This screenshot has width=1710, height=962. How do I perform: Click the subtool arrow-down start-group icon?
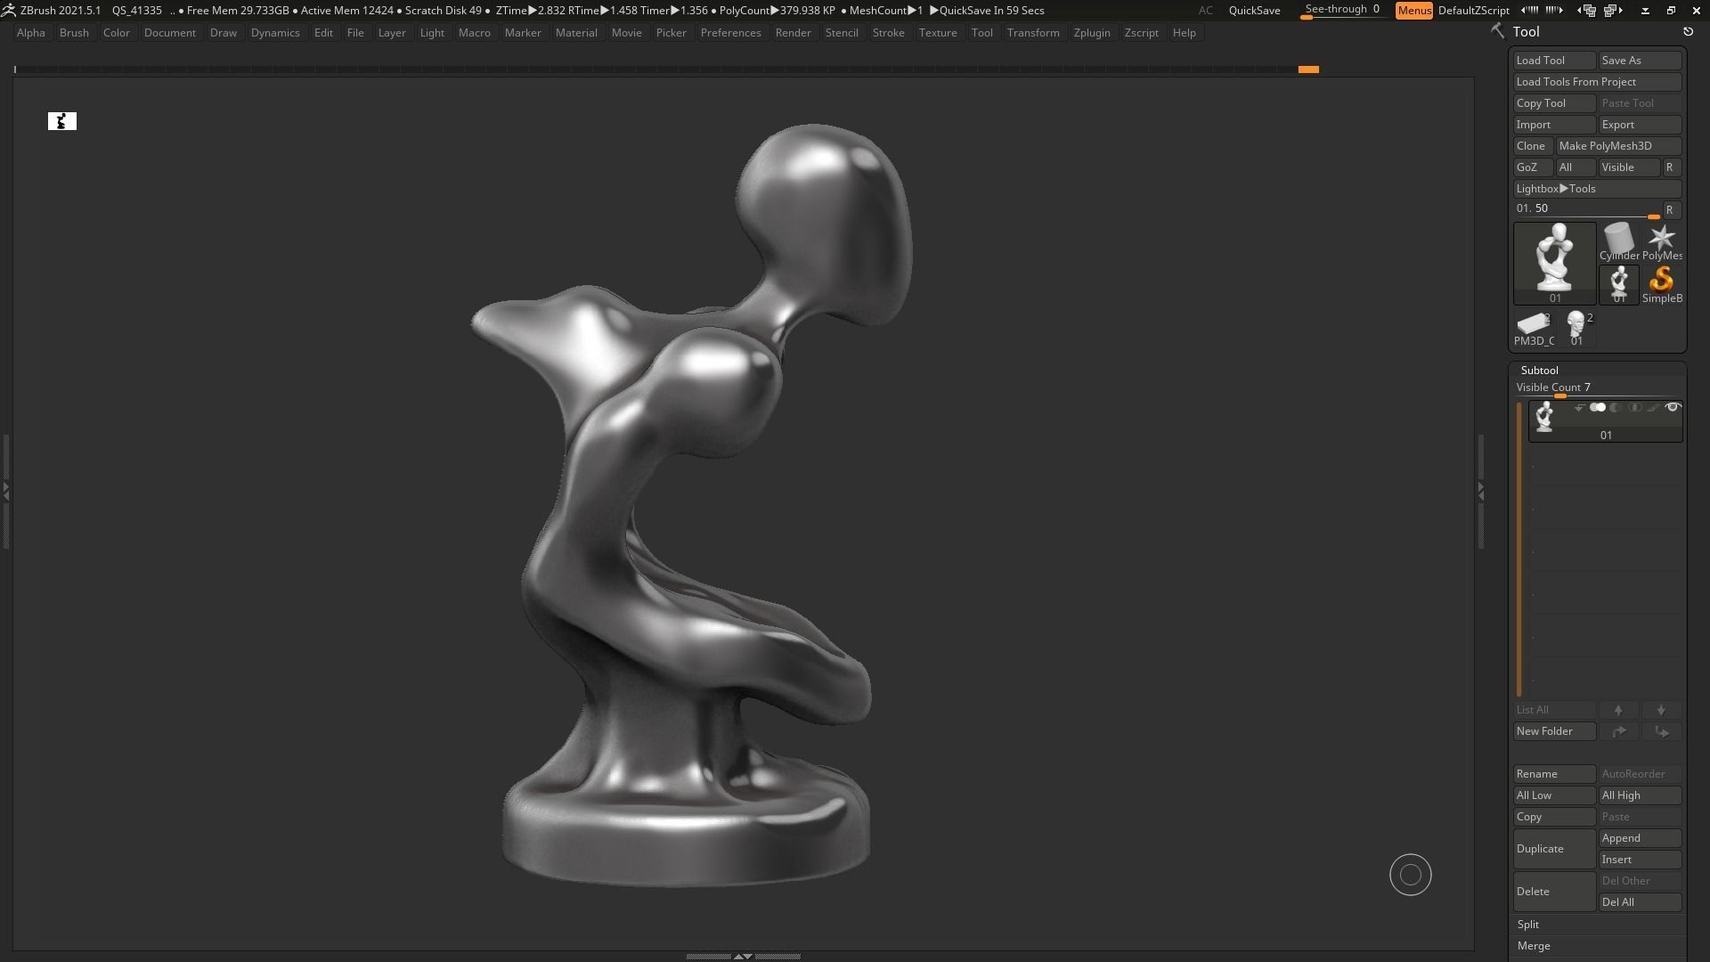coord(1579,408)
